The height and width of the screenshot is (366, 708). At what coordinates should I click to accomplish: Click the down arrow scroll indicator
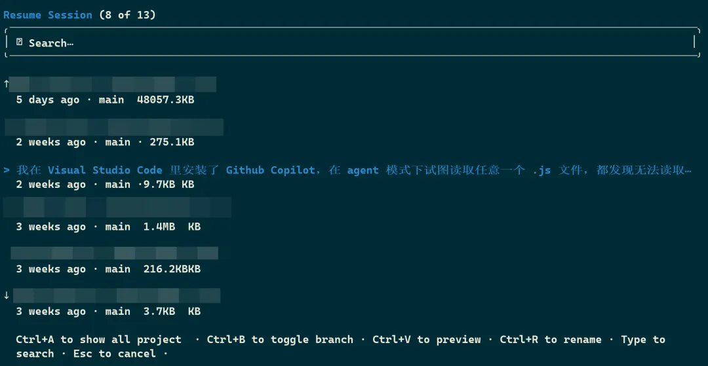[x=6, y=295]
